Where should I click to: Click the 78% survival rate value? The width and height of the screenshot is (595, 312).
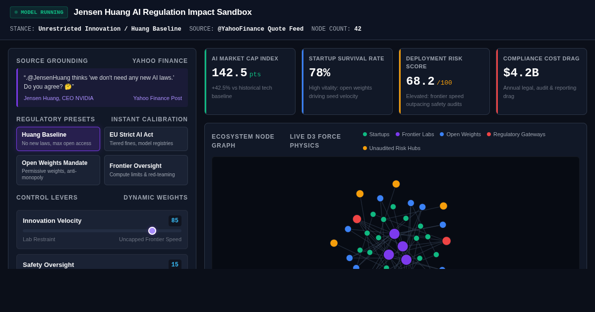tap(319, 73)
